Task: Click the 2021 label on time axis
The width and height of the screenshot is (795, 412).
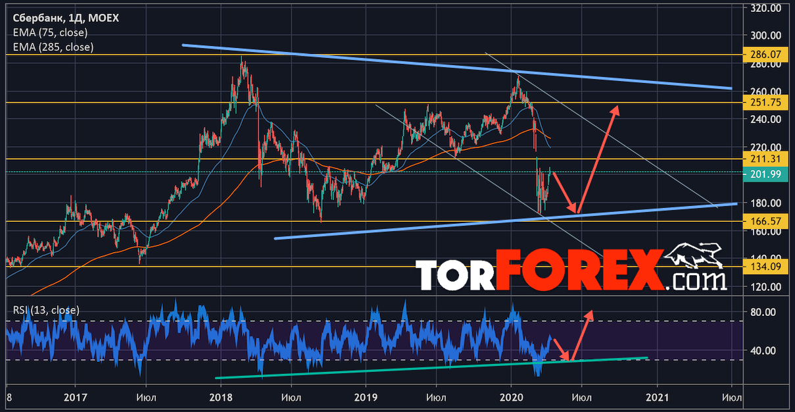Action: point(658,397)
